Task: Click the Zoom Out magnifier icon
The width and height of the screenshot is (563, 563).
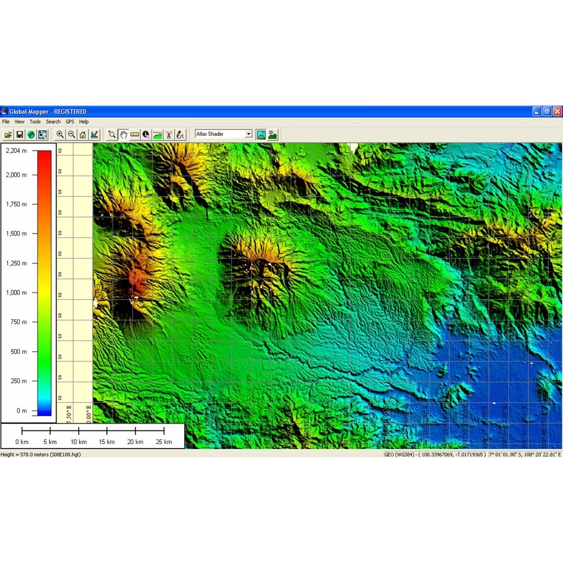Action: click(x=71, y=135)
